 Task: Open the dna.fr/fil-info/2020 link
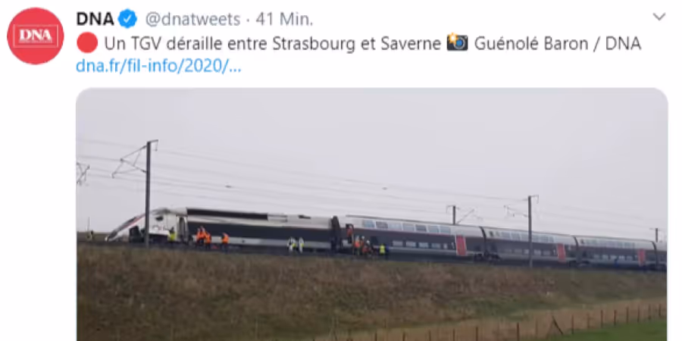158,67
